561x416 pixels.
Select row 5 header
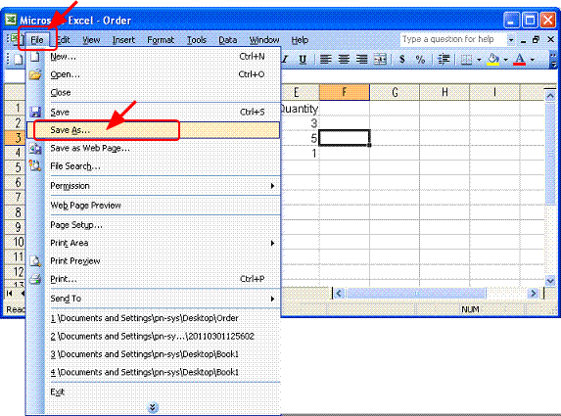(x=15, y=167)
